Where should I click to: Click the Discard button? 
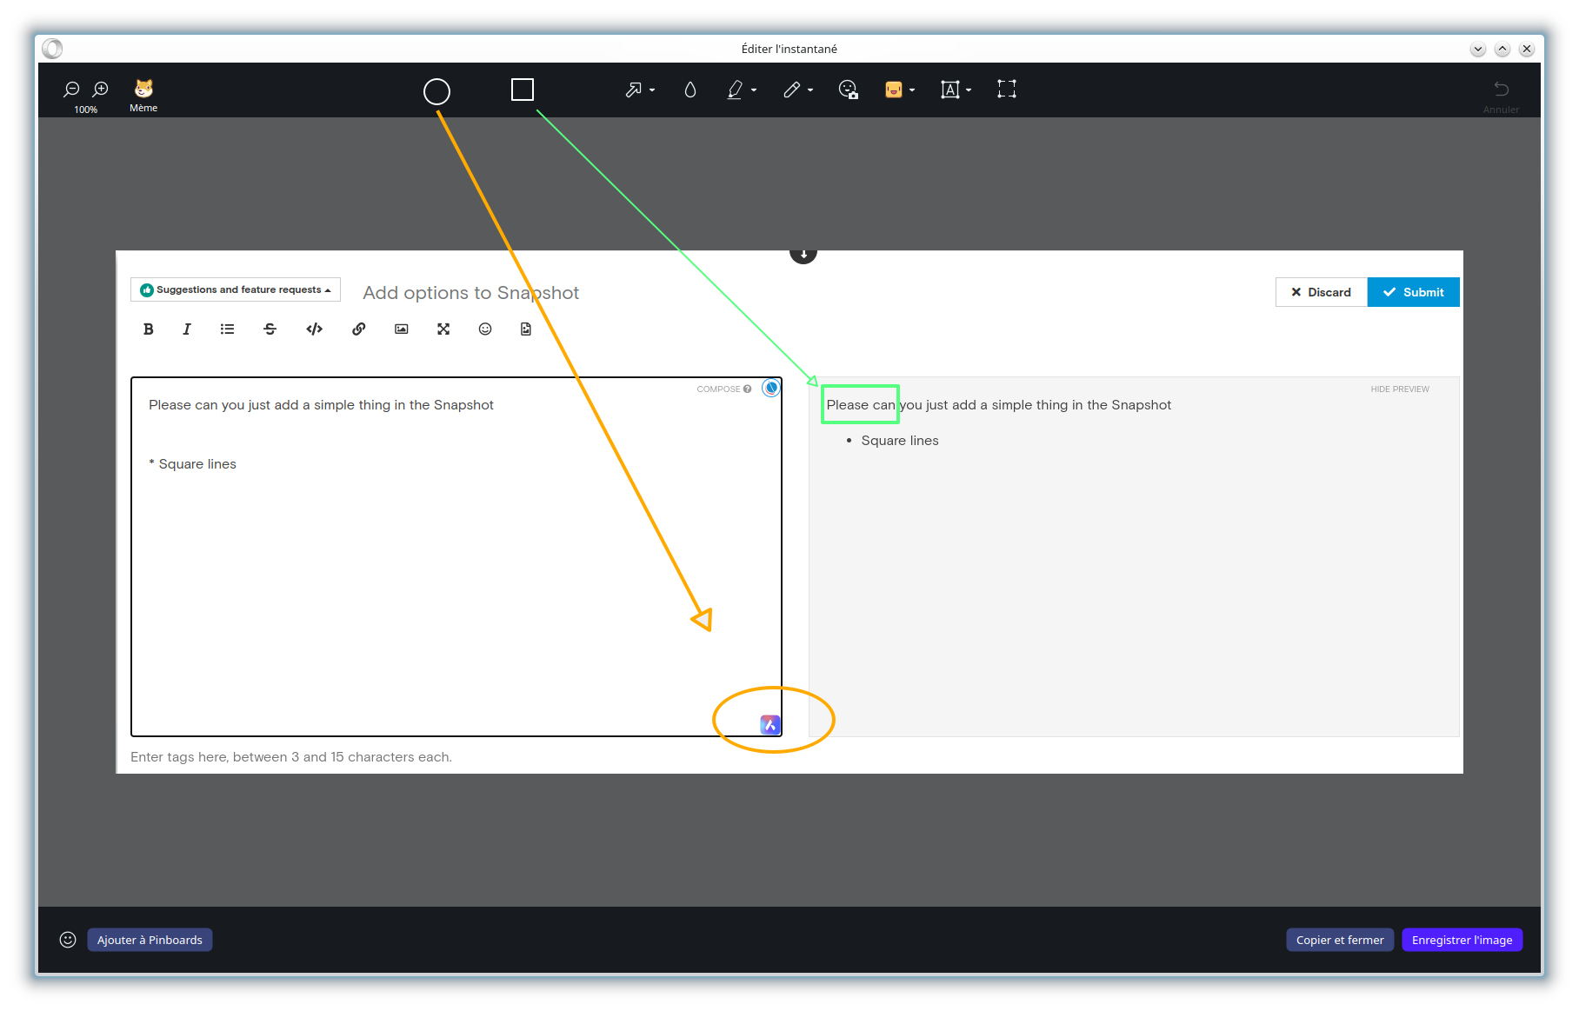point(1322,292)
